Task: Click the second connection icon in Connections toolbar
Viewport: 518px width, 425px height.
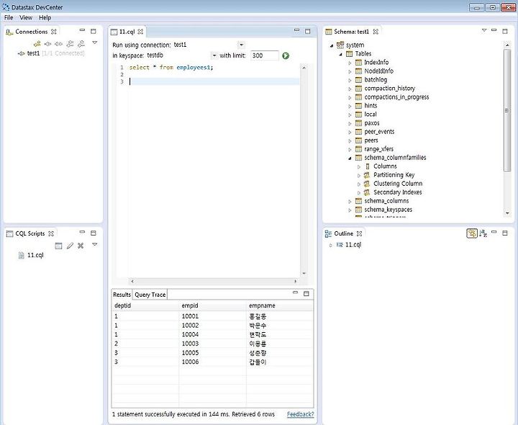Action: click(48, 44)
